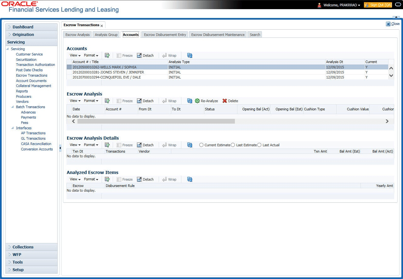Screen dimensions: 403x279
Task: Expand the DashBoard accordion panel
Action: [31, 27]
